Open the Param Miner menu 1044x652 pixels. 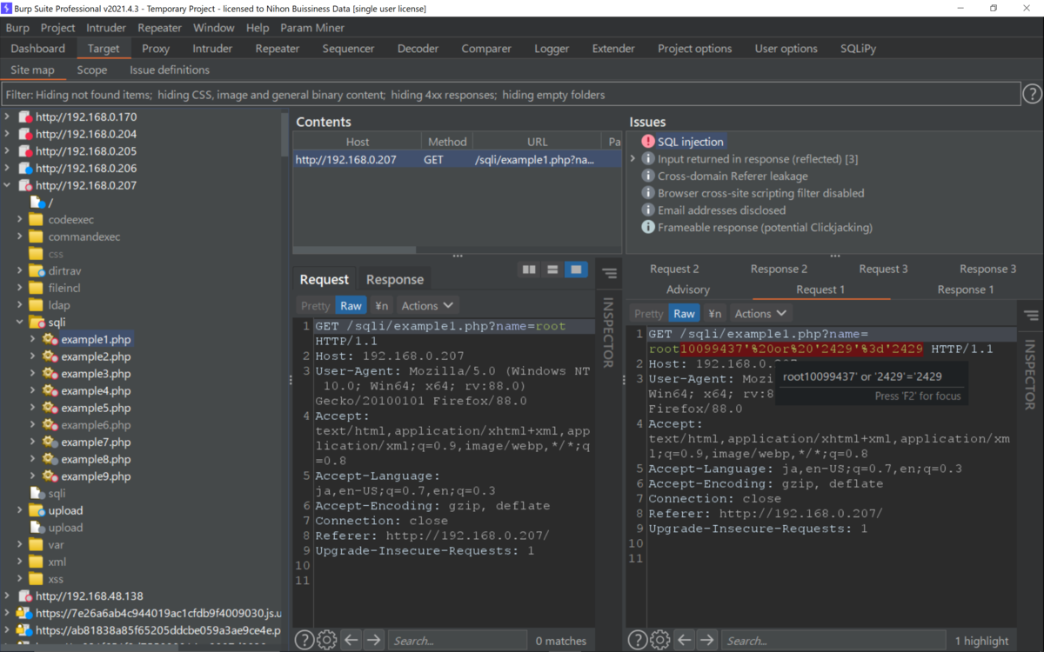[x=312, y=28]
